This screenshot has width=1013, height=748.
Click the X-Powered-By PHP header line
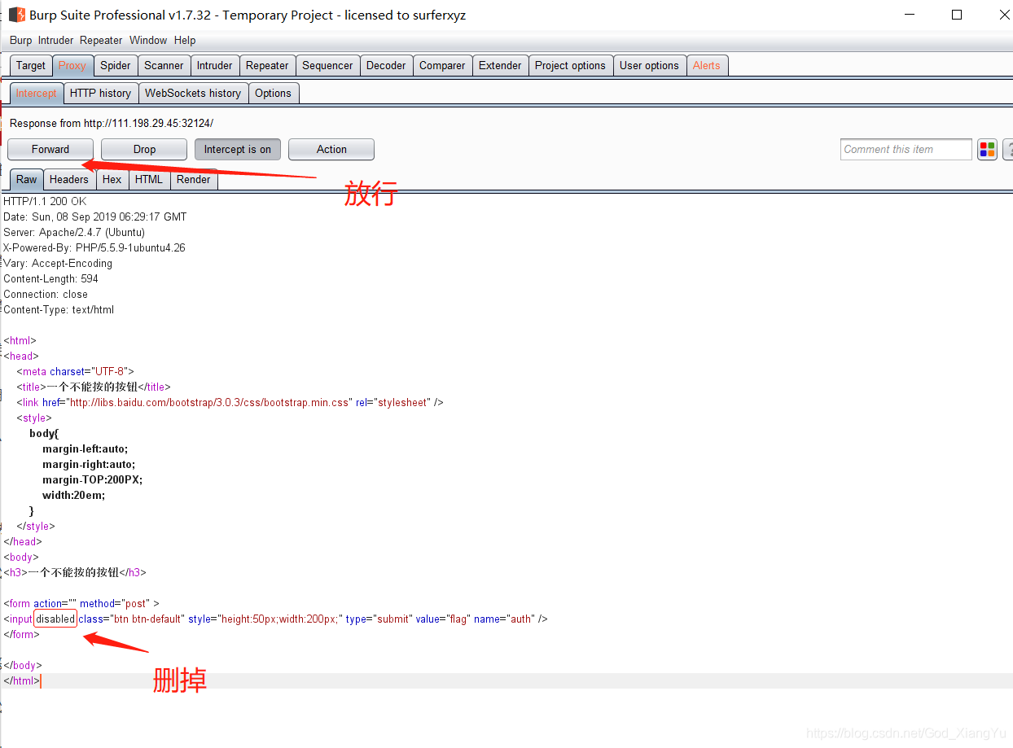tap(94, 247)
